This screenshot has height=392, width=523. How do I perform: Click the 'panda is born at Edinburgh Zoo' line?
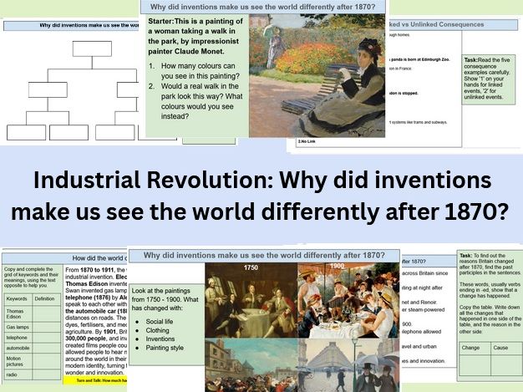[419, 59]
